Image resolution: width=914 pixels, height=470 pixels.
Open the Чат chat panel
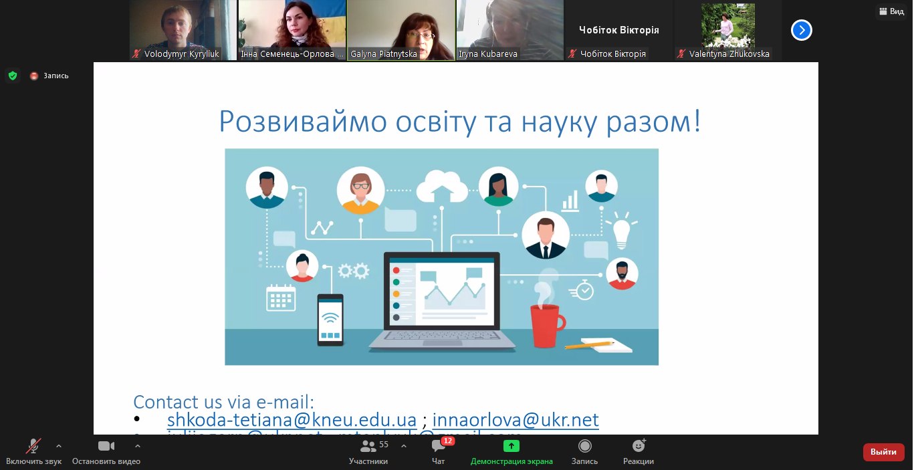[439, 452]
